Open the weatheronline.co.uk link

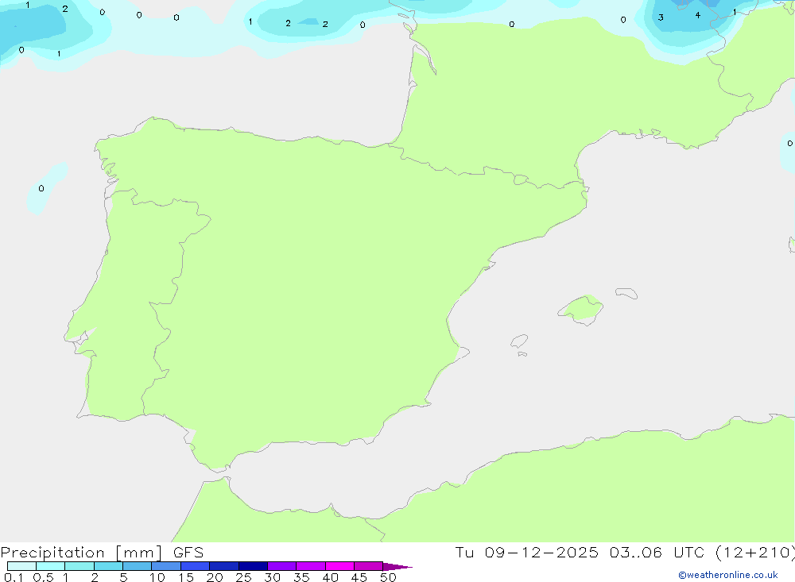coord(728,575)
